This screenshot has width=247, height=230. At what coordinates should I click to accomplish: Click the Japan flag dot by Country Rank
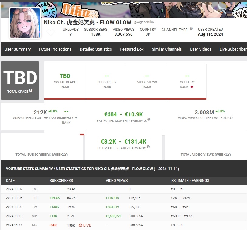(x=192, y=87)
